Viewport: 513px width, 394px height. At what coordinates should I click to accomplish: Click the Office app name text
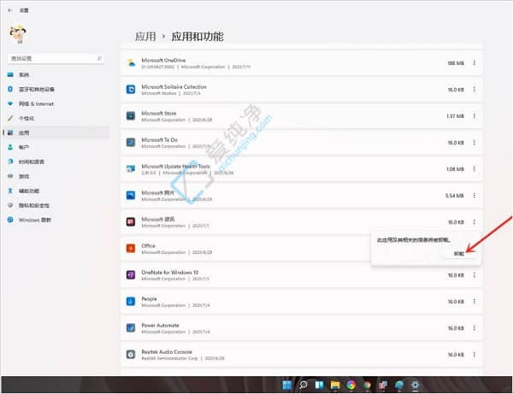click(x=148, y=245)
